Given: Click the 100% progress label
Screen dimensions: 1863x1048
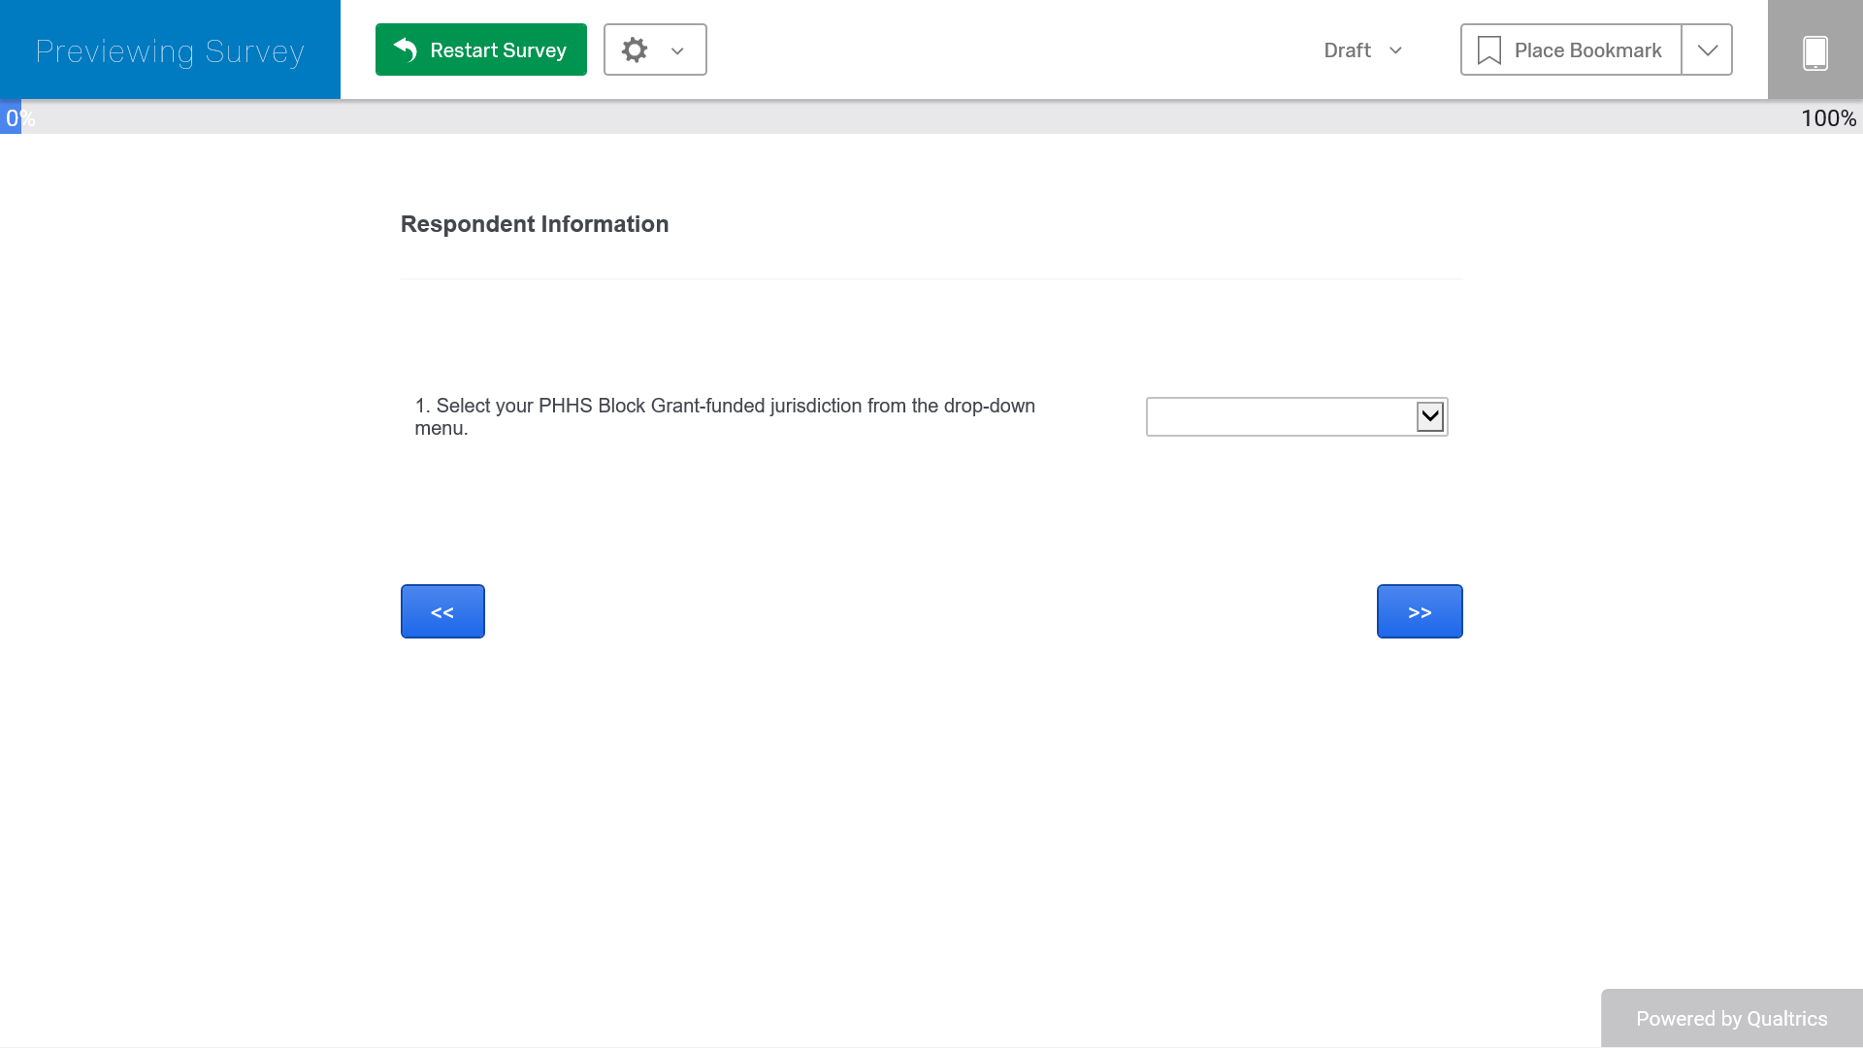Looking at the screenshot, I should pyautogui.click(x=1828, y=118).
